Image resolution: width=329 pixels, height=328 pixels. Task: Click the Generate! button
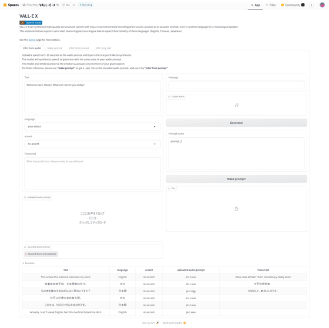tap(236, 123)
